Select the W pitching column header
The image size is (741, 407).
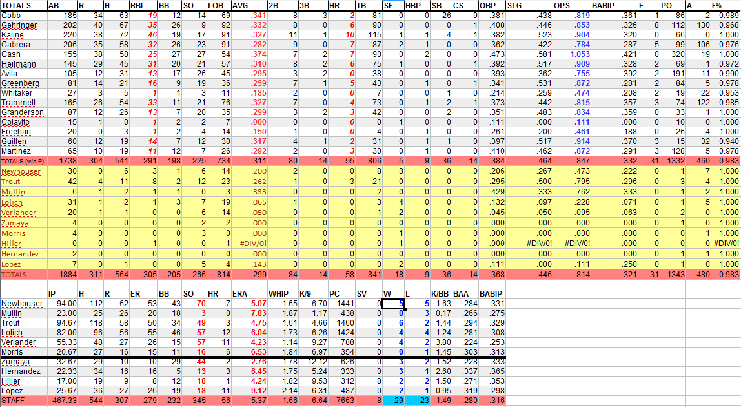(393, 294)
